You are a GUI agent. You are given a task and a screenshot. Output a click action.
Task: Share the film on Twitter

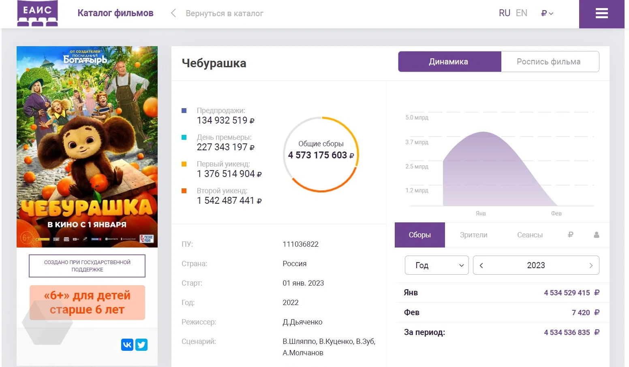tap(141, 345)
